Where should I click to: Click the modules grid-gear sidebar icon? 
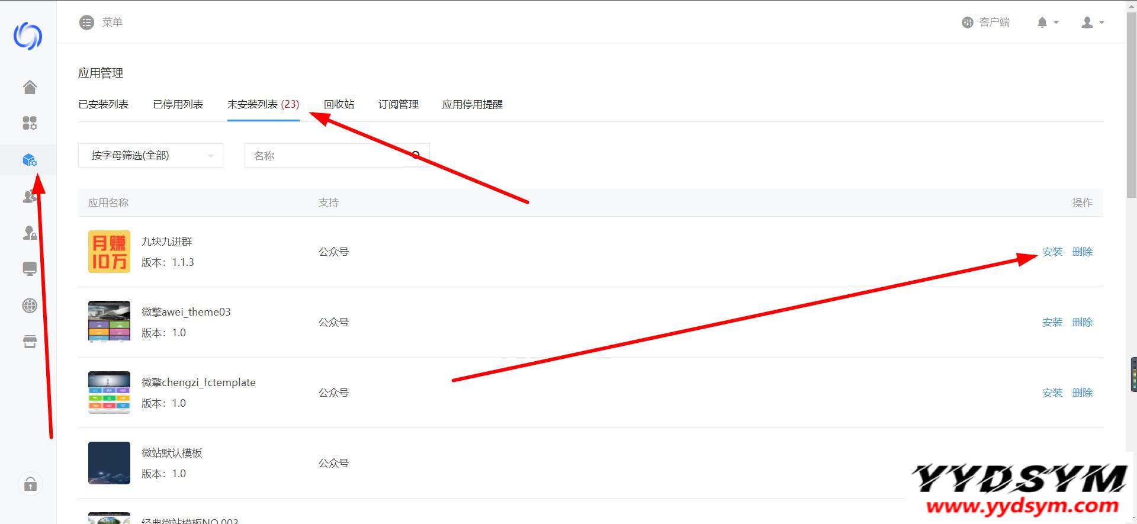30,123
